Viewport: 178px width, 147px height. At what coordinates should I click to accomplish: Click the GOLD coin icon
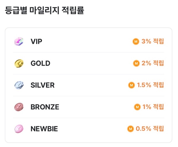(19, 63)
